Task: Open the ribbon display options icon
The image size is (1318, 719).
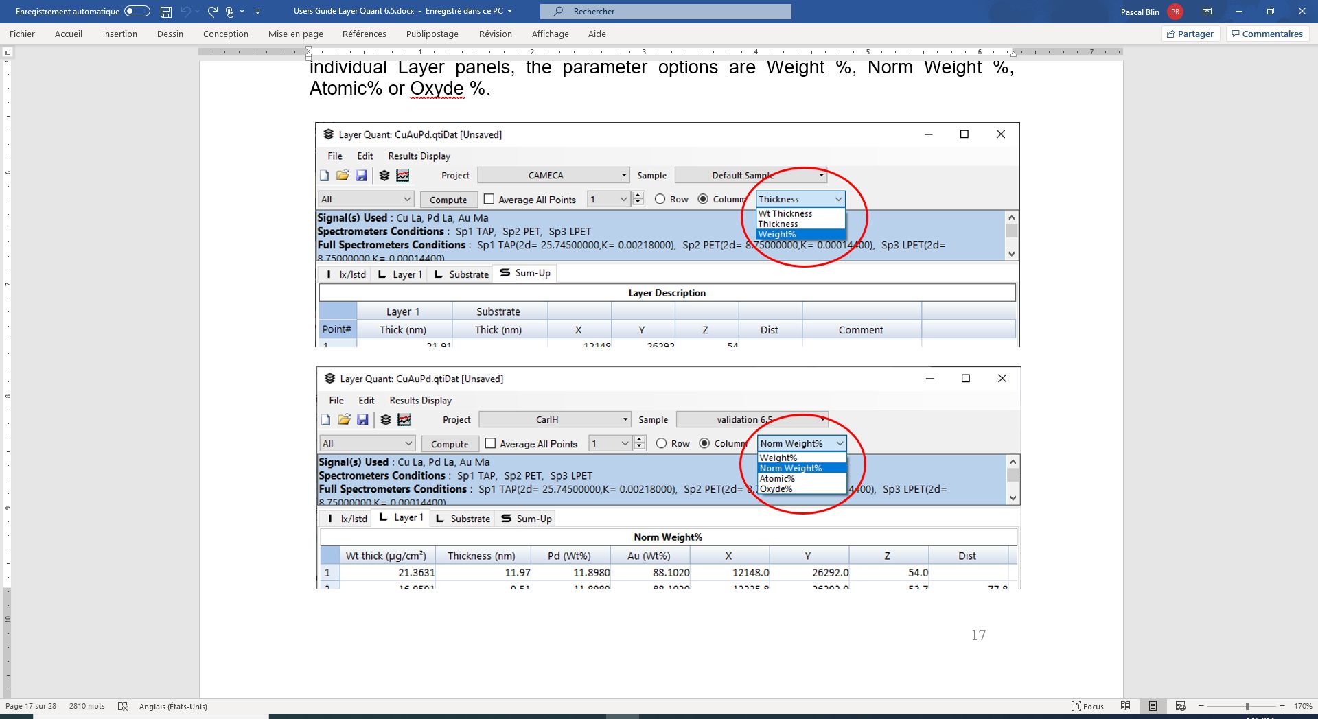Action: (x=1207, y=12)
